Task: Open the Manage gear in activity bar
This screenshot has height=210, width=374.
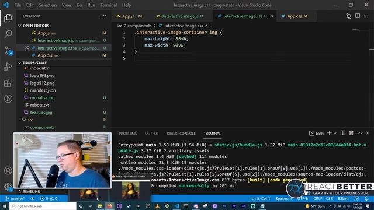Action: [8, 187]
